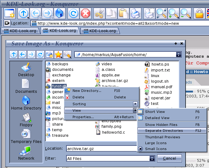Select Detailed View in submenu
209x168 pixels.
tap(172, 118)
